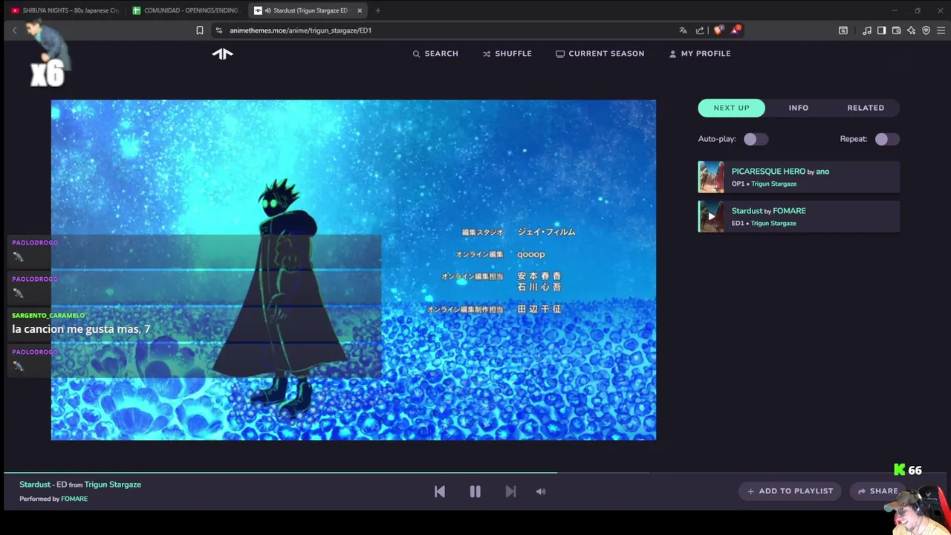Screen dimensions: 951x535
Task: Open the browser hamburger menu
Action: 941,30
